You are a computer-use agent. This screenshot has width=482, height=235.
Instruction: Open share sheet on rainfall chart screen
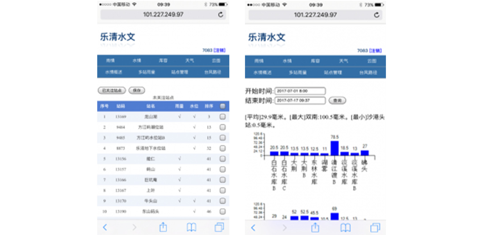pyautogui.click(x=315, y=227)
